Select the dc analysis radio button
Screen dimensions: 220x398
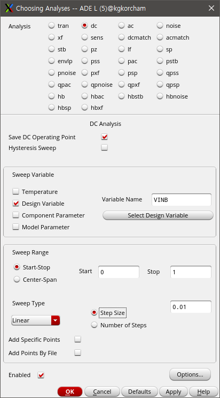(x=85, y=26)
